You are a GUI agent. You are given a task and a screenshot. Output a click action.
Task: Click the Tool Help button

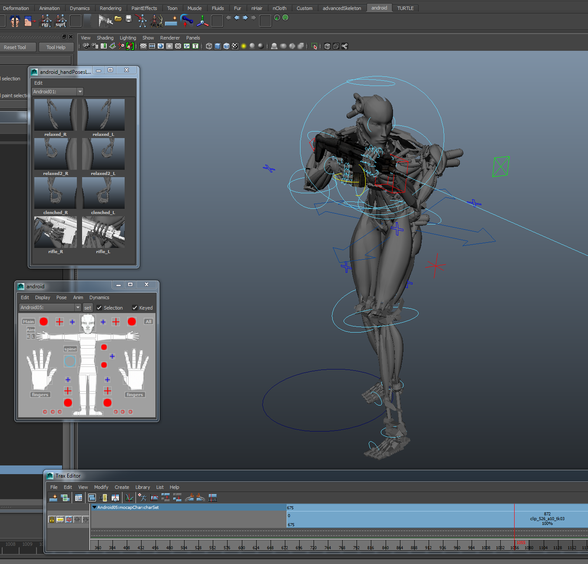coord(56,47)
